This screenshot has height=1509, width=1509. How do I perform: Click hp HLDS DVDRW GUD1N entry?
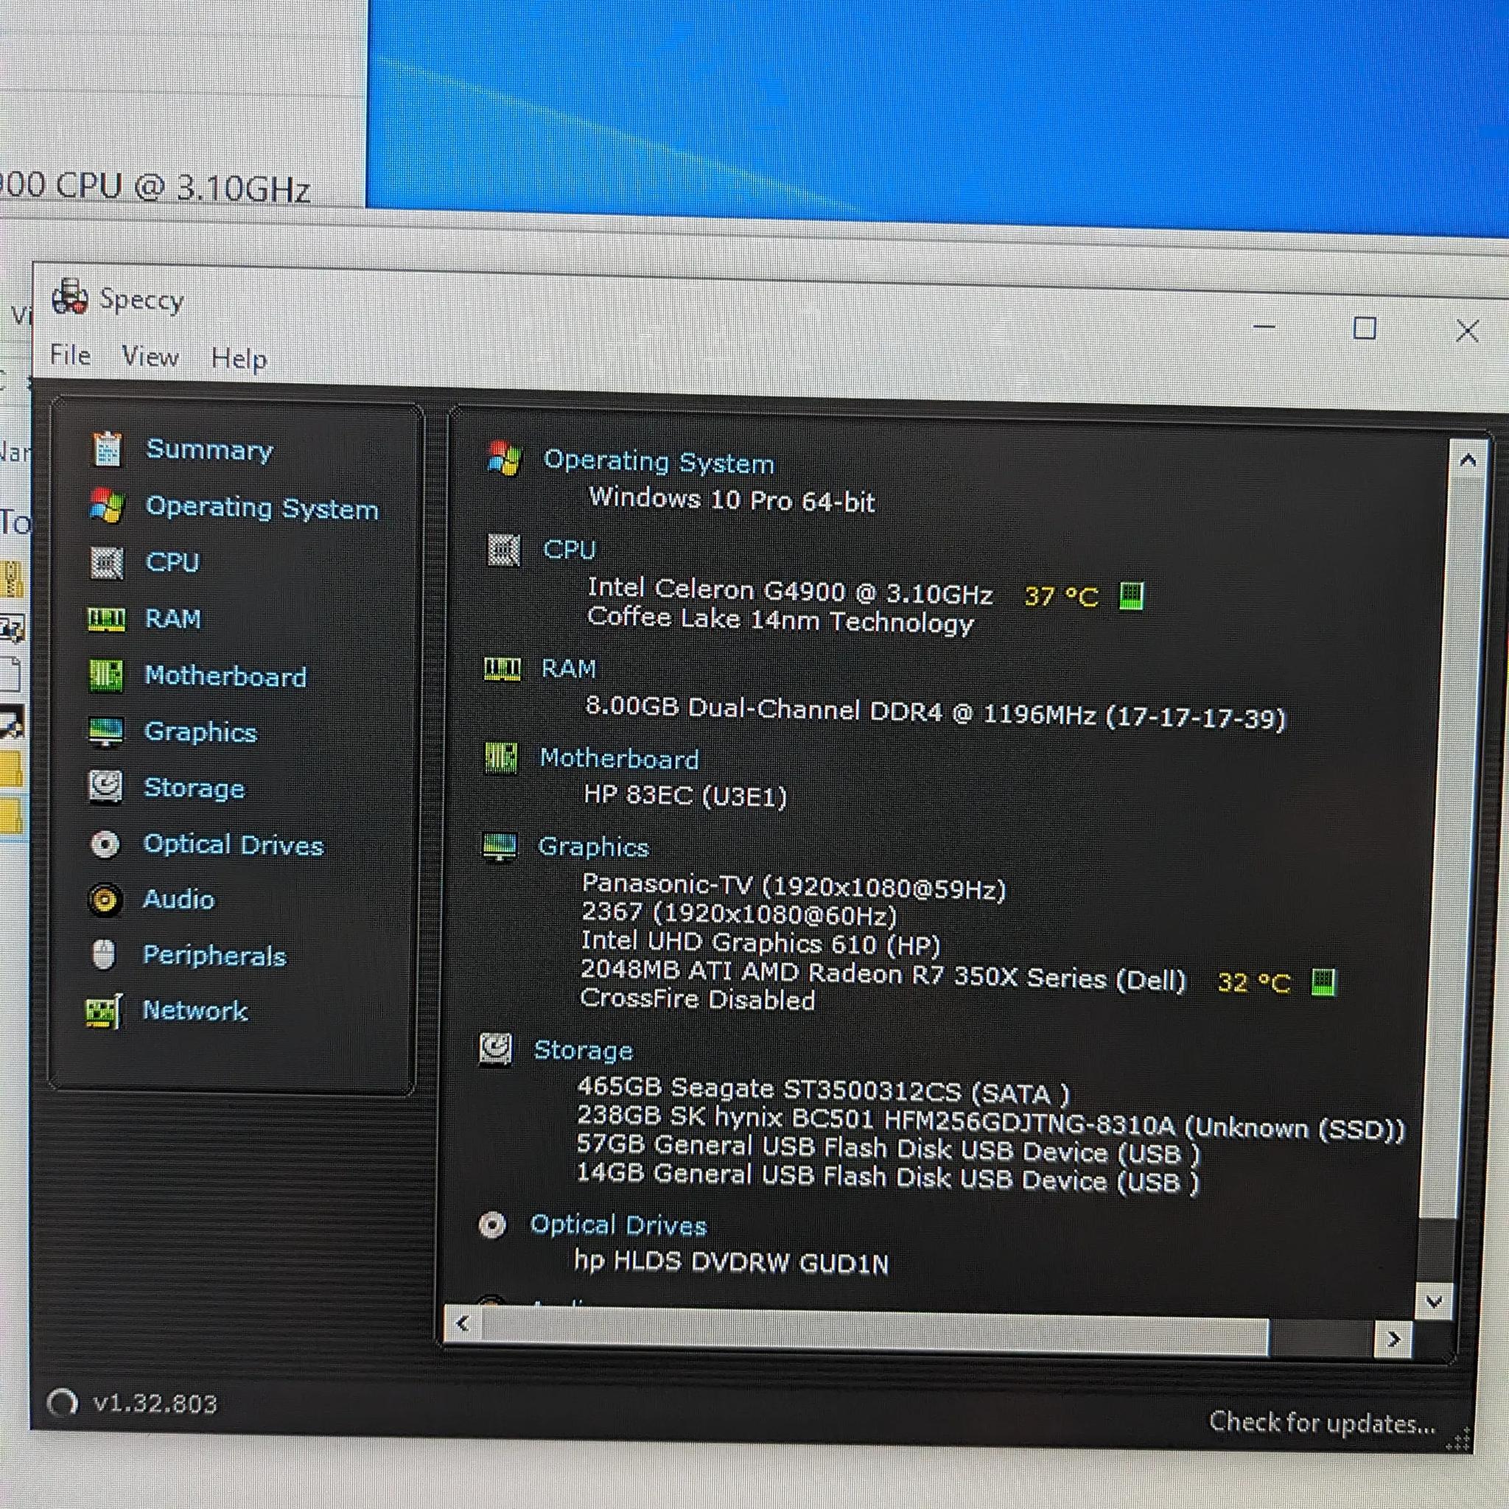point(731,1261)
